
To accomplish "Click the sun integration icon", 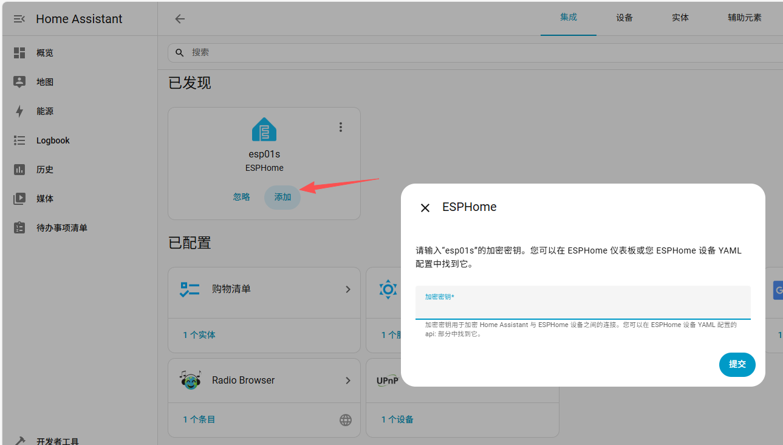I will (388, 289).
